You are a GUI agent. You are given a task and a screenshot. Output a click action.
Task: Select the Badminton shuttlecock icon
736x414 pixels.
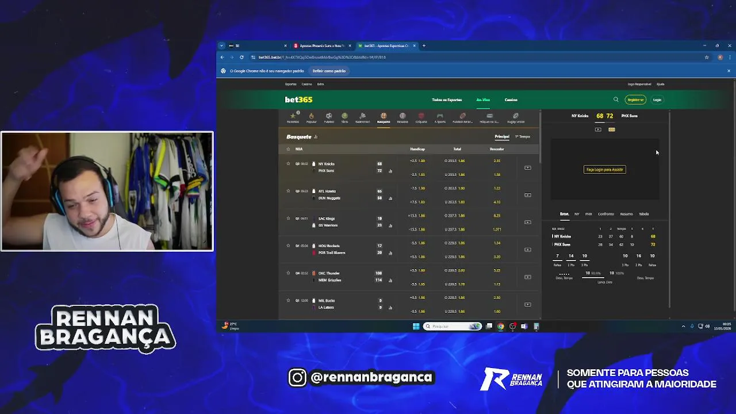click(362, 117)
